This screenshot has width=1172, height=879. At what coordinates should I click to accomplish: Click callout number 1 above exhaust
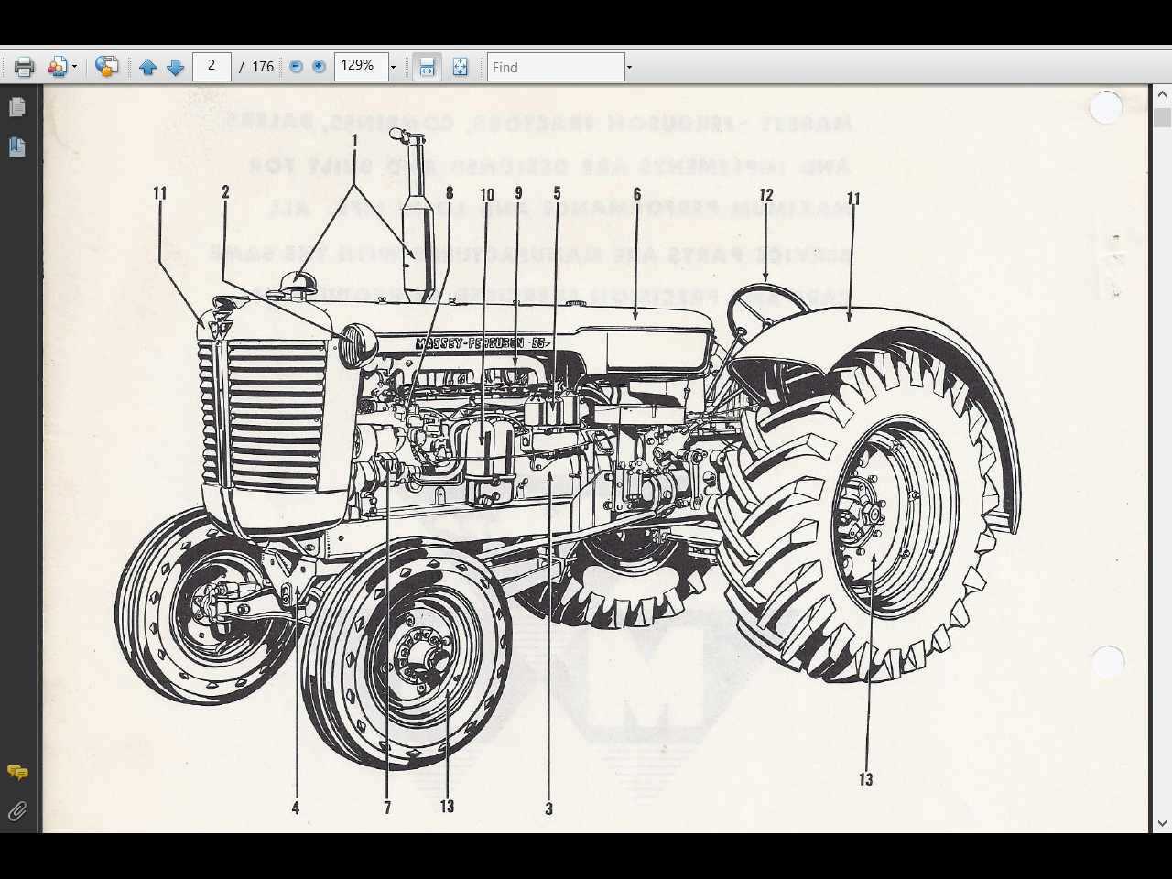point(355,141)
